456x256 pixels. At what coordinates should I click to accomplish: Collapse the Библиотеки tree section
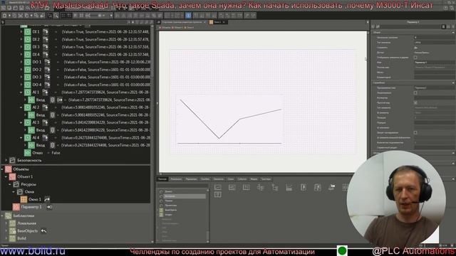[x=2, y=216]
